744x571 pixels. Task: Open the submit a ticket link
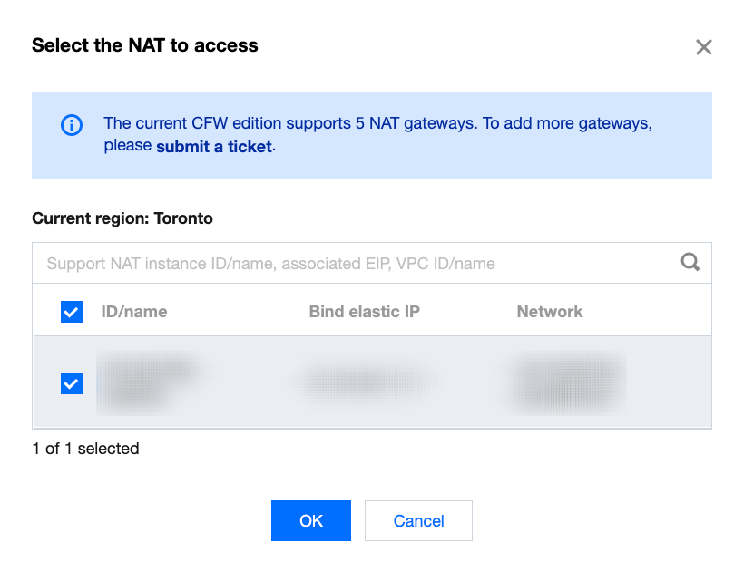(214, 146)
